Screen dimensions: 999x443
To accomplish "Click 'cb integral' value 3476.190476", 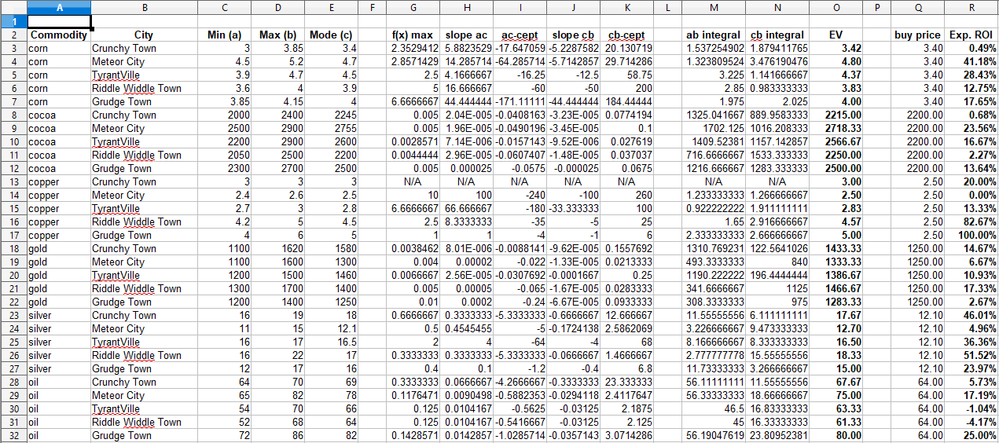I will (777, 61).
